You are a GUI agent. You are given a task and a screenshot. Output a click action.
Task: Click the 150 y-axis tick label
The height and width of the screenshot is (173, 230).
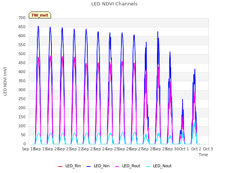(x=22, y=117)
